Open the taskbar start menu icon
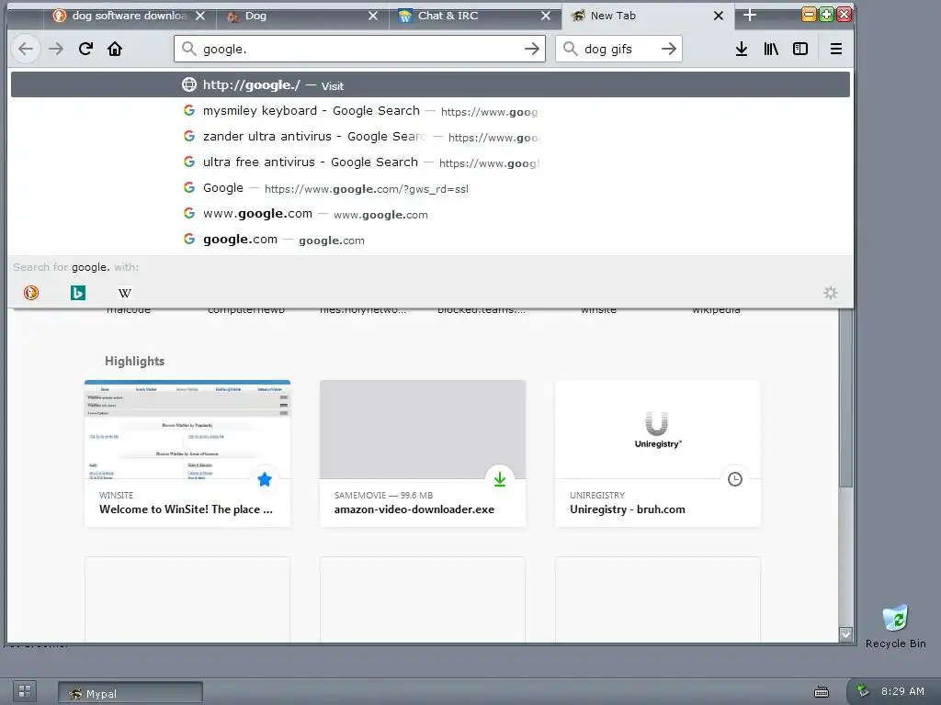This screenshot has height=705, width=941. pos(25,691)
